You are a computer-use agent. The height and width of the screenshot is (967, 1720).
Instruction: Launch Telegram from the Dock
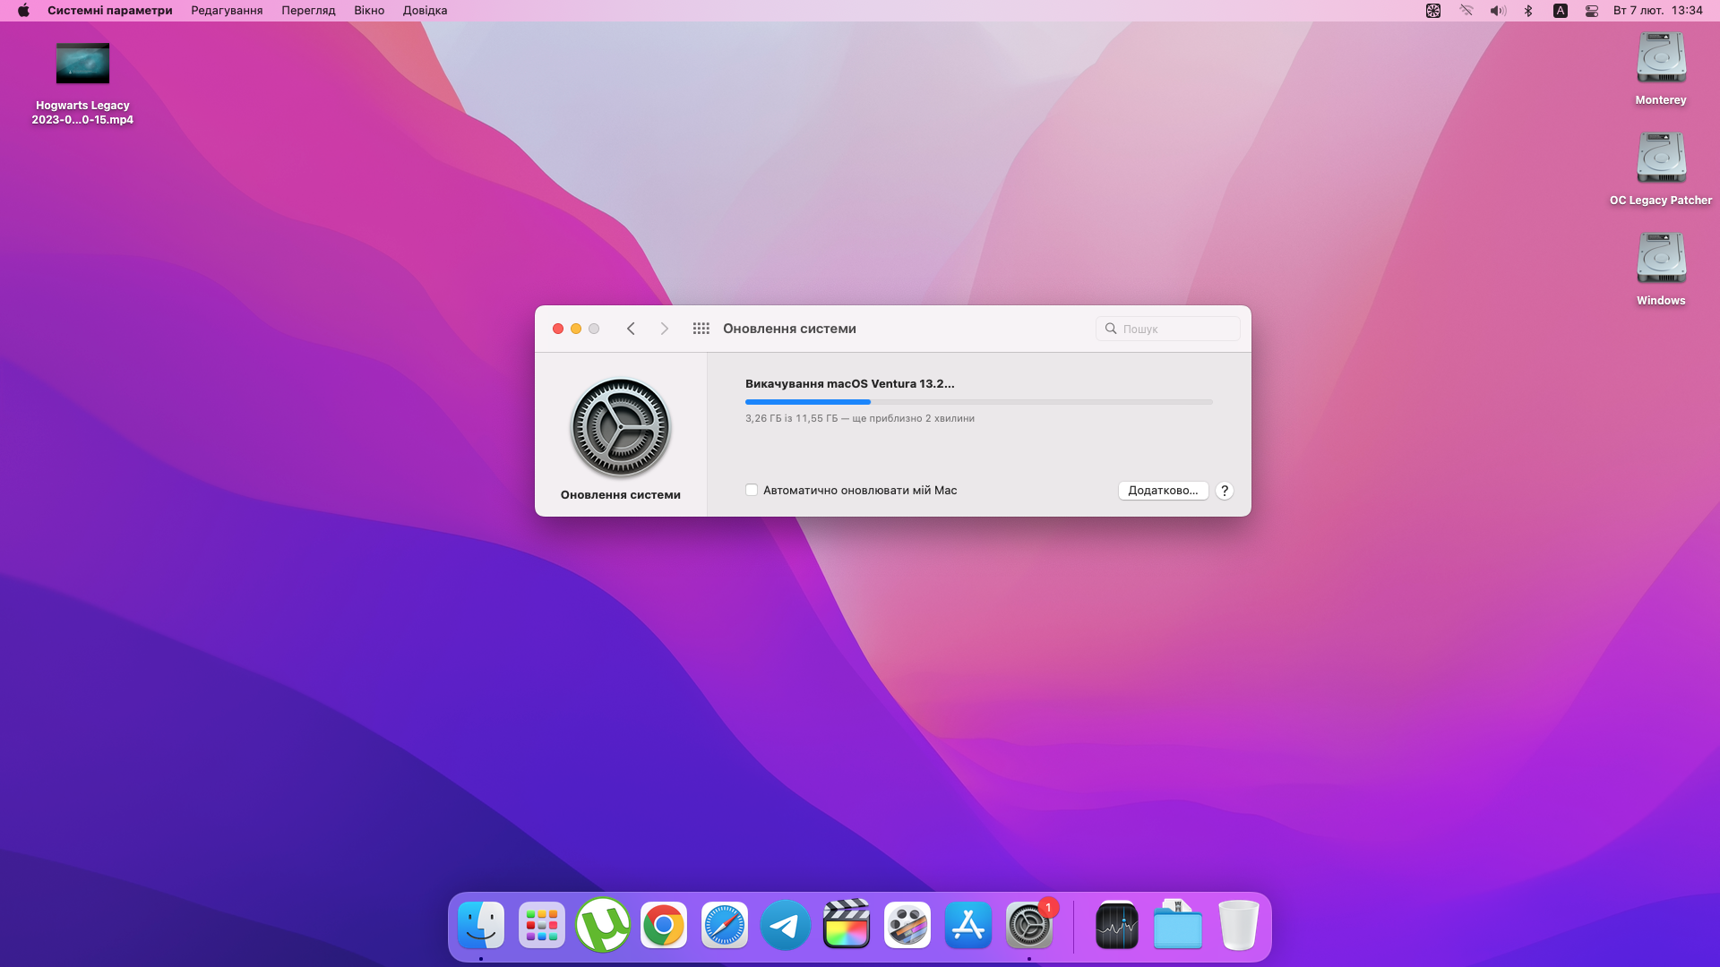tap(786, 926)
